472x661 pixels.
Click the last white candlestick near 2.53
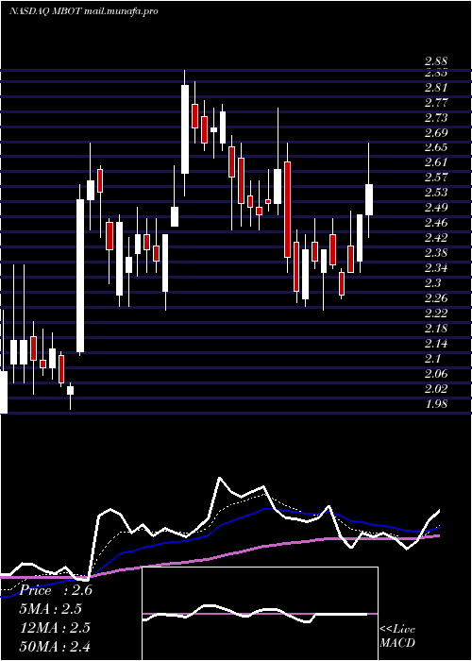pyautogui.click(x=369, y=200)
